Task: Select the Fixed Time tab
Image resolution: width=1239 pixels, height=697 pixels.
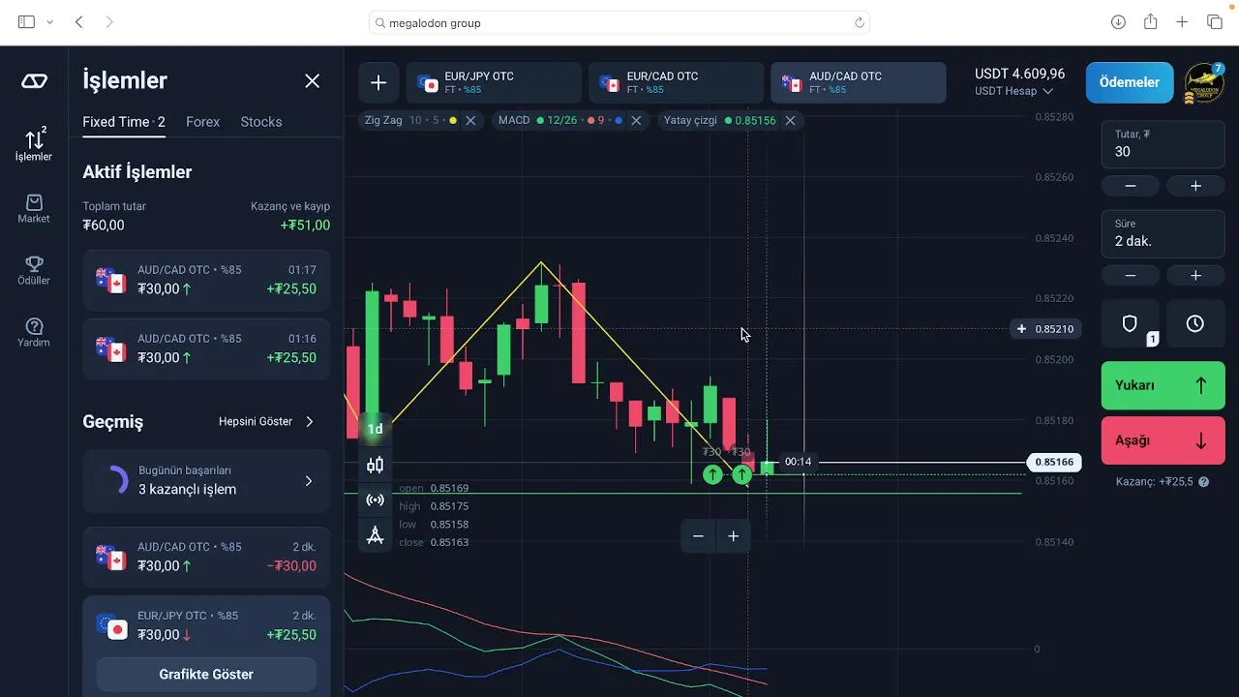Action: pyautogui.click(x=124, y=122)
